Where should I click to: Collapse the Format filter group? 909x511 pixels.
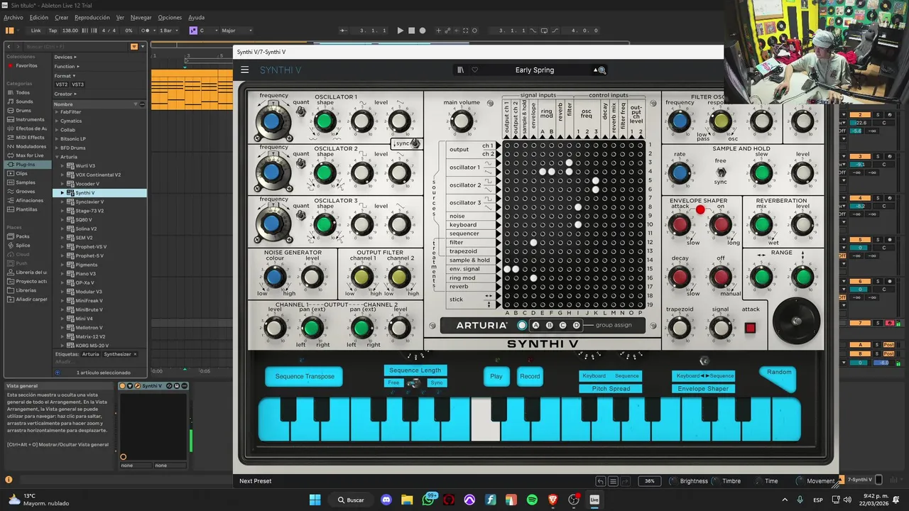point(64,76)
